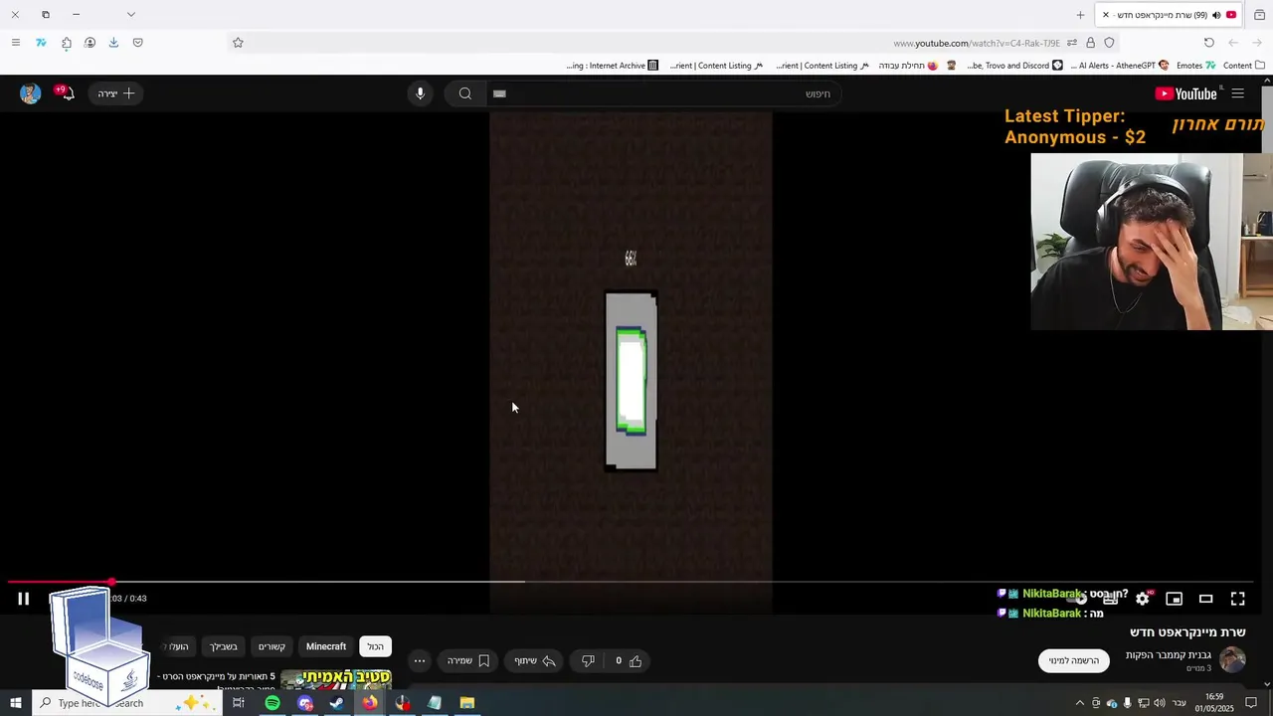The width and height of the screenshot is (1273, 716).
Task: Enter fullscreen mode on the video
Action: (1238, 599)
